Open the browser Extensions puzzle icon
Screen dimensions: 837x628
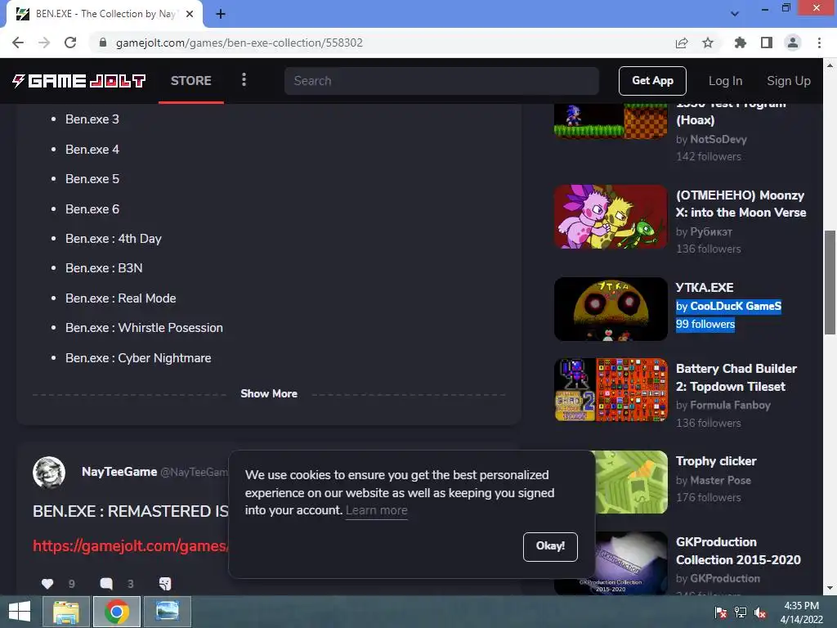click(x=740, y=43)
